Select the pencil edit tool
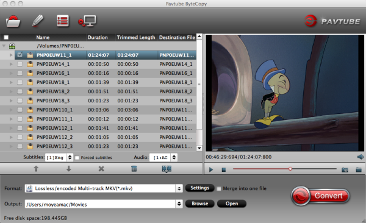Screen dimensions: 366x223 pyautogui.click(x=38, y=21)
